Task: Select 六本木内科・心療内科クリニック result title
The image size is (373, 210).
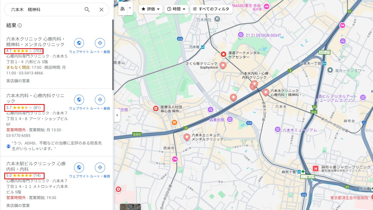Action: pos(35,98)
